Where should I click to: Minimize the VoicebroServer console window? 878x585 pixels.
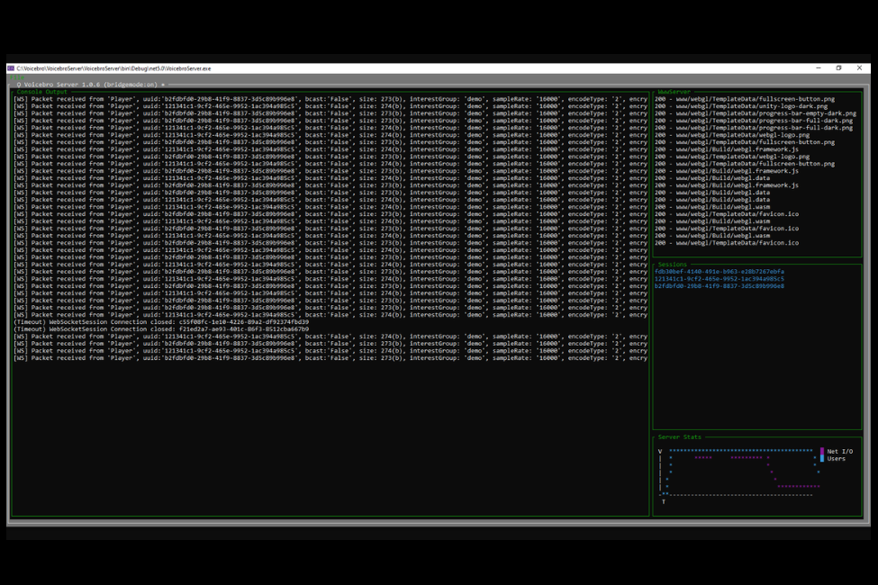click(x=819, y=68)
